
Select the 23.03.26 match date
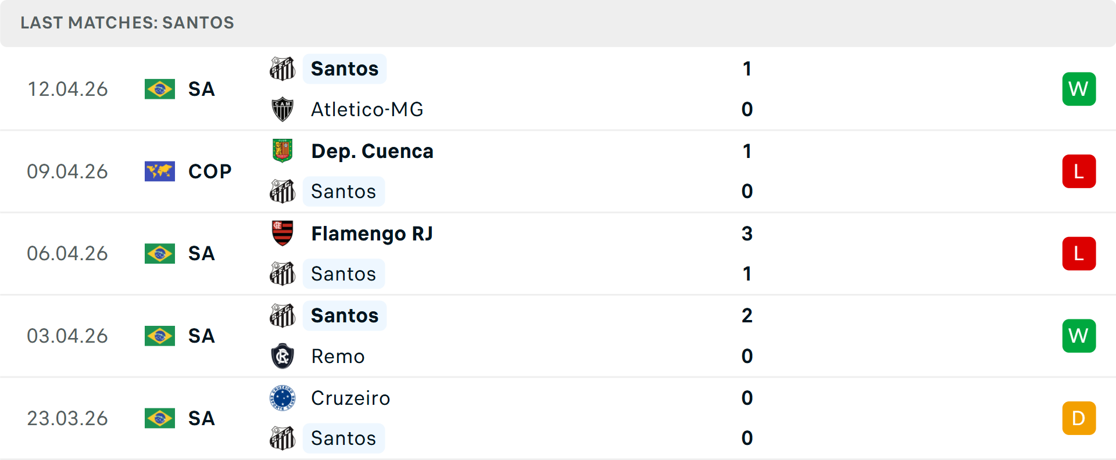pos(67,418)
